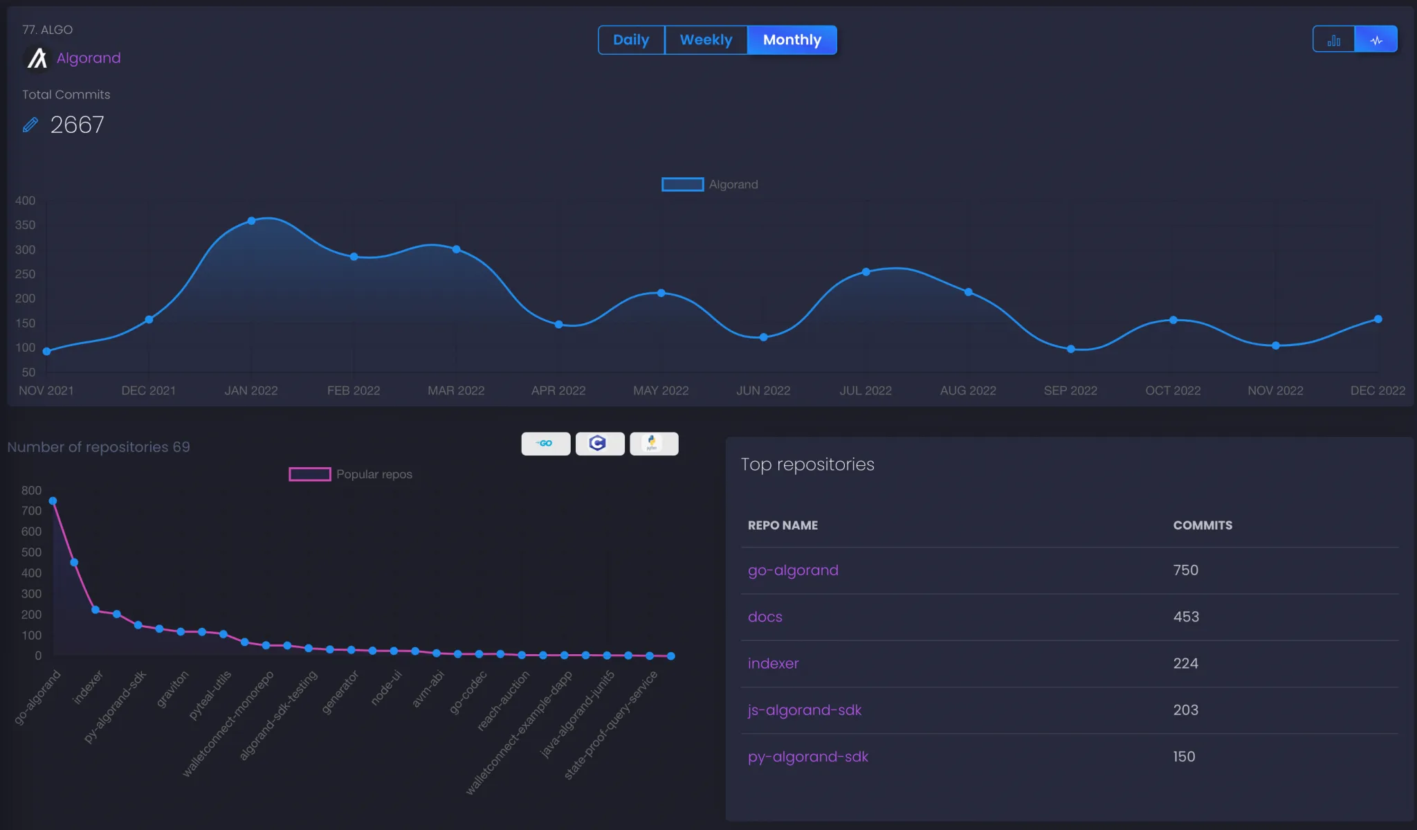
Task: Switch chart to Weekly view
Action: pyautogui.click(x=706, y=40)
